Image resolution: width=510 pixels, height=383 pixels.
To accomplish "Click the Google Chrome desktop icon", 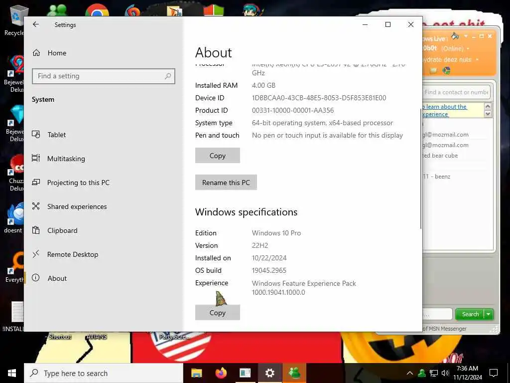I will pos(97,10).
